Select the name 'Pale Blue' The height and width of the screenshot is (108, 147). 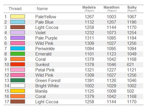[x=44, y=22]
